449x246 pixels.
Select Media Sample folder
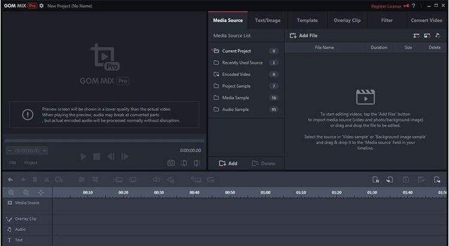tap(246, 98)
